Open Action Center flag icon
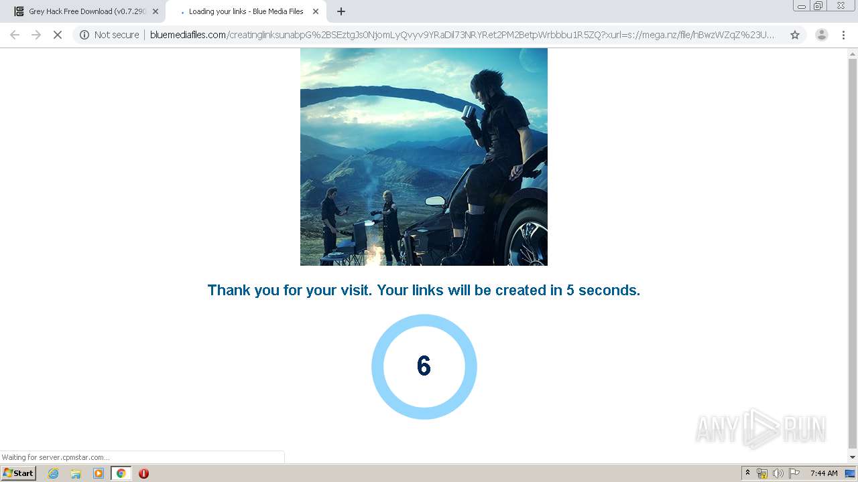858x482 pixels. (x=794, y=473)
